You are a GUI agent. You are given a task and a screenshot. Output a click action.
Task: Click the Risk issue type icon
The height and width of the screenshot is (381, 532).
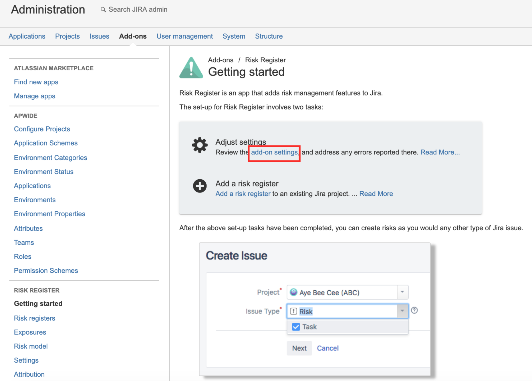click(293, 311)
